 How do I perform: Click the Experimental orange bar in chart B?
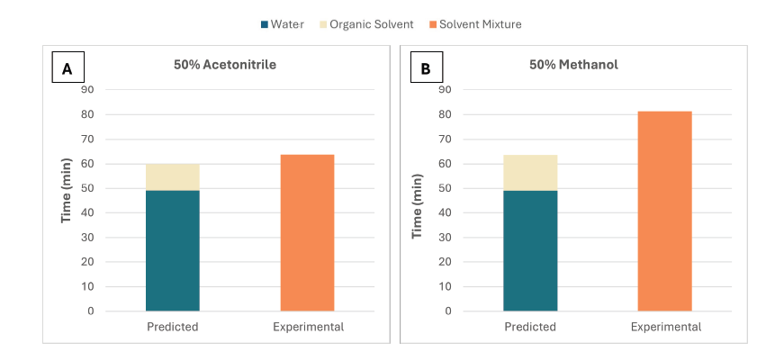[664, 211]
